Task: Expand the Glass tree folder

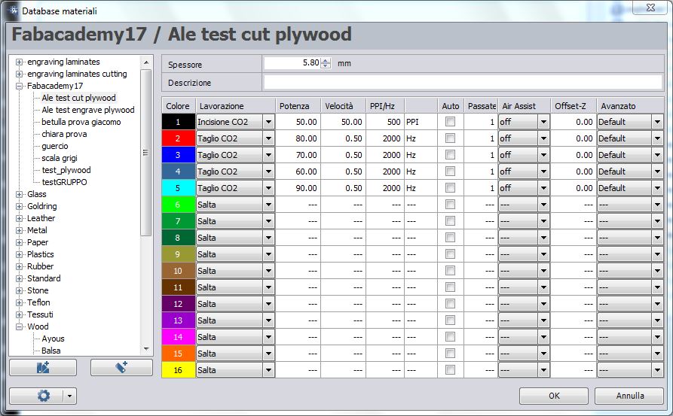Action: pos(19,194)
